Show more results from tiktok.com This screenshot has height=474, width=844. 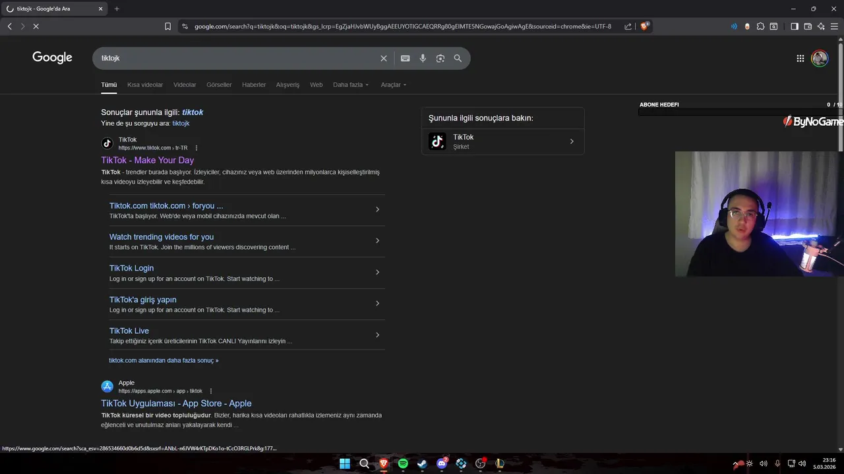(164, 361)
